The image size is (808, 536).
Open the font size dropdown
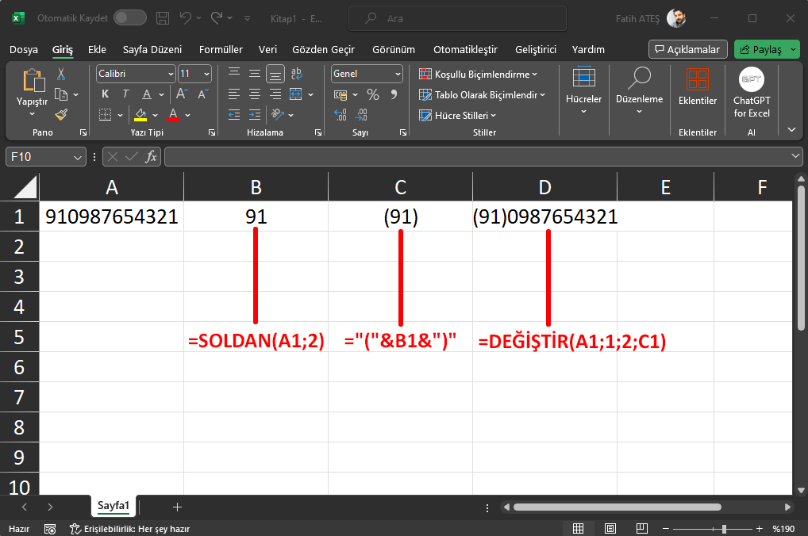[205, 74]
